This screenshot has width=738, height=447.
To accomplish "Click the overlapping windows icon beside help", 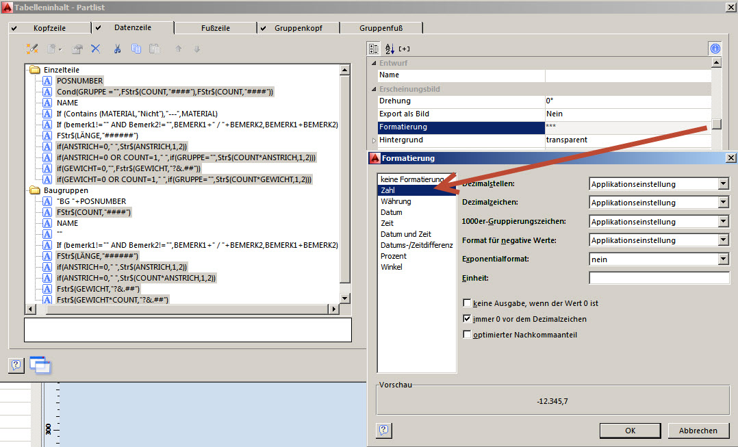I will (x=40, y=365).
